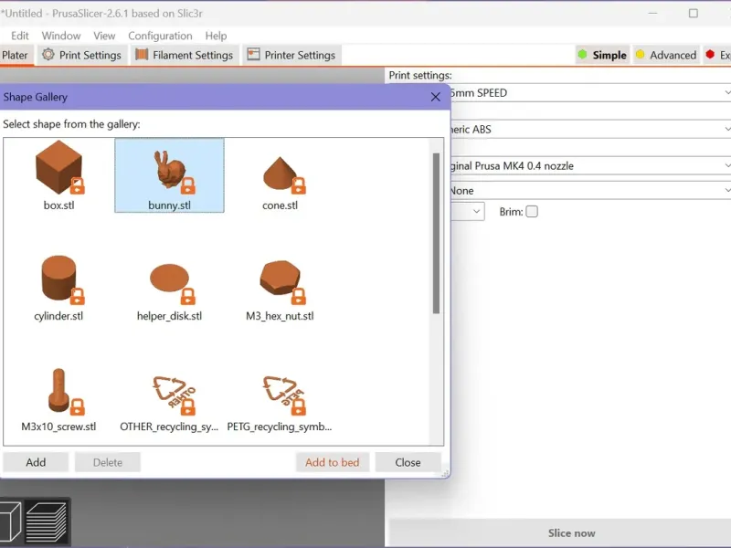Switch to layers preview view icon
This screenshot has height=548, width=731.
point(47,521)
